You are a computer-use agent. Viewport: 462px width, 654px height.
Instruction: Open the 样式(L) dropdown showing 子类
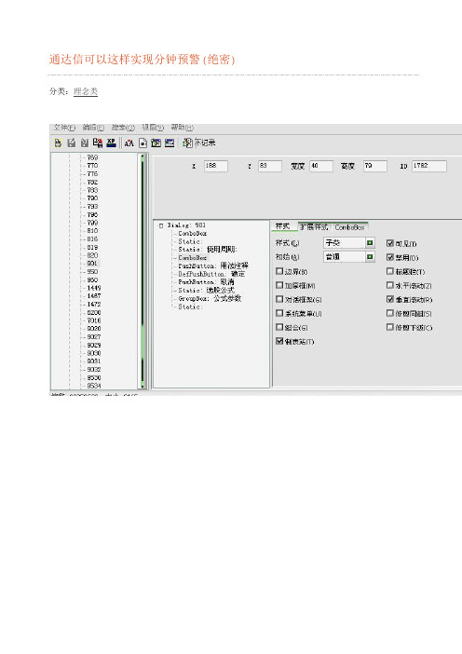point(349,242)
